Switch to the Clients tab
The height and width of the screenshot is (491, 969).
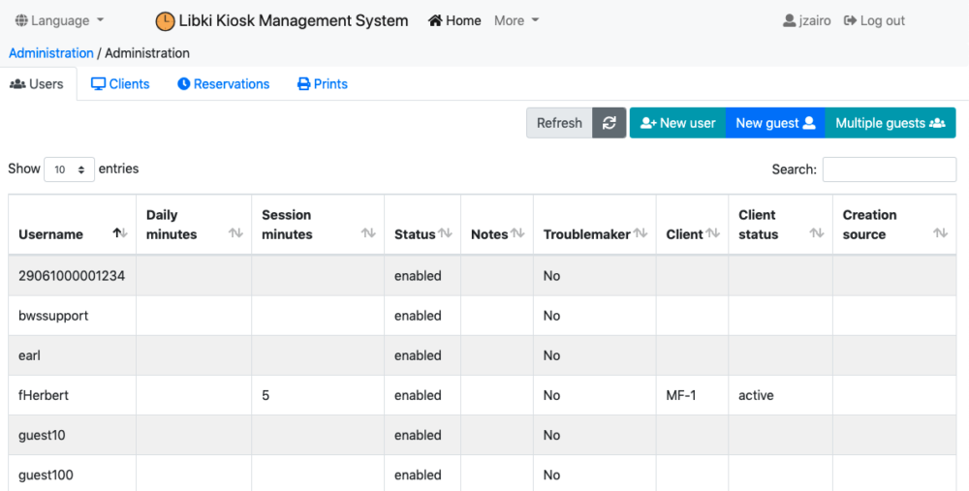(120, 84)
